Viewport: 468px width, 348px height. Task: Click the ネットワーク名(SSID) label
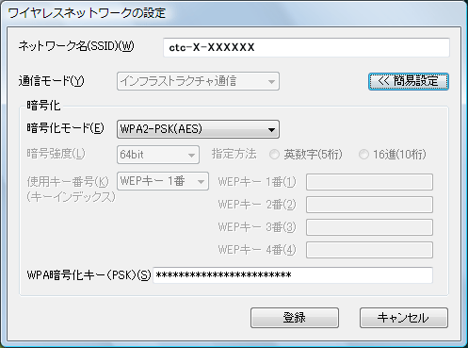click(x=76, y=46)
